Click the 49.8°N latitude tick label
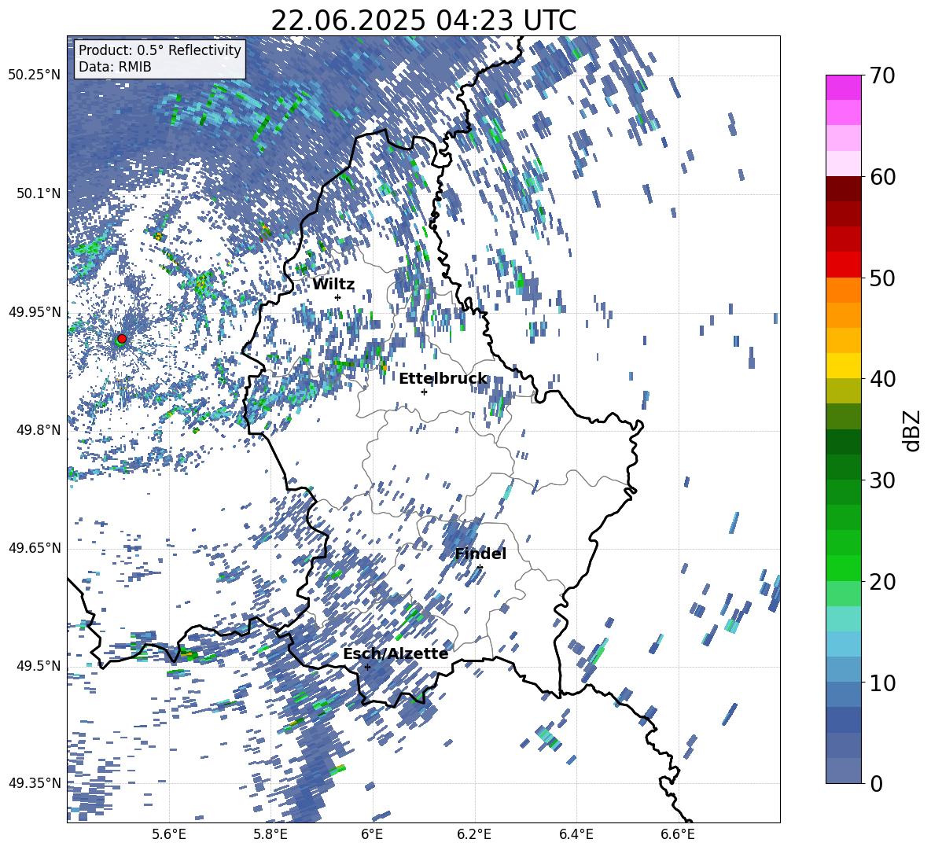 point(39,430)
